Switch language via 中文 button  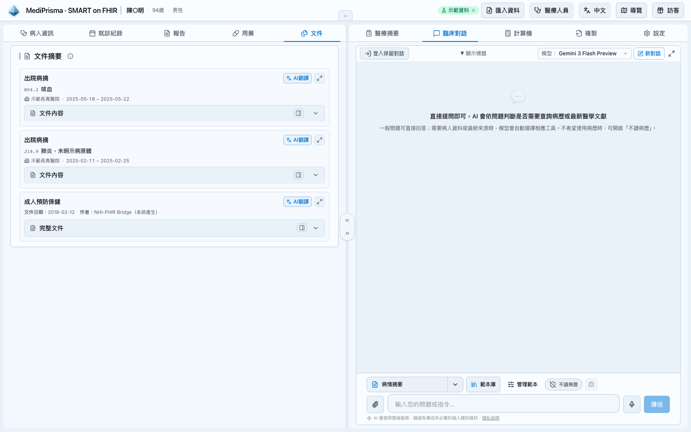tap(595, 10)
